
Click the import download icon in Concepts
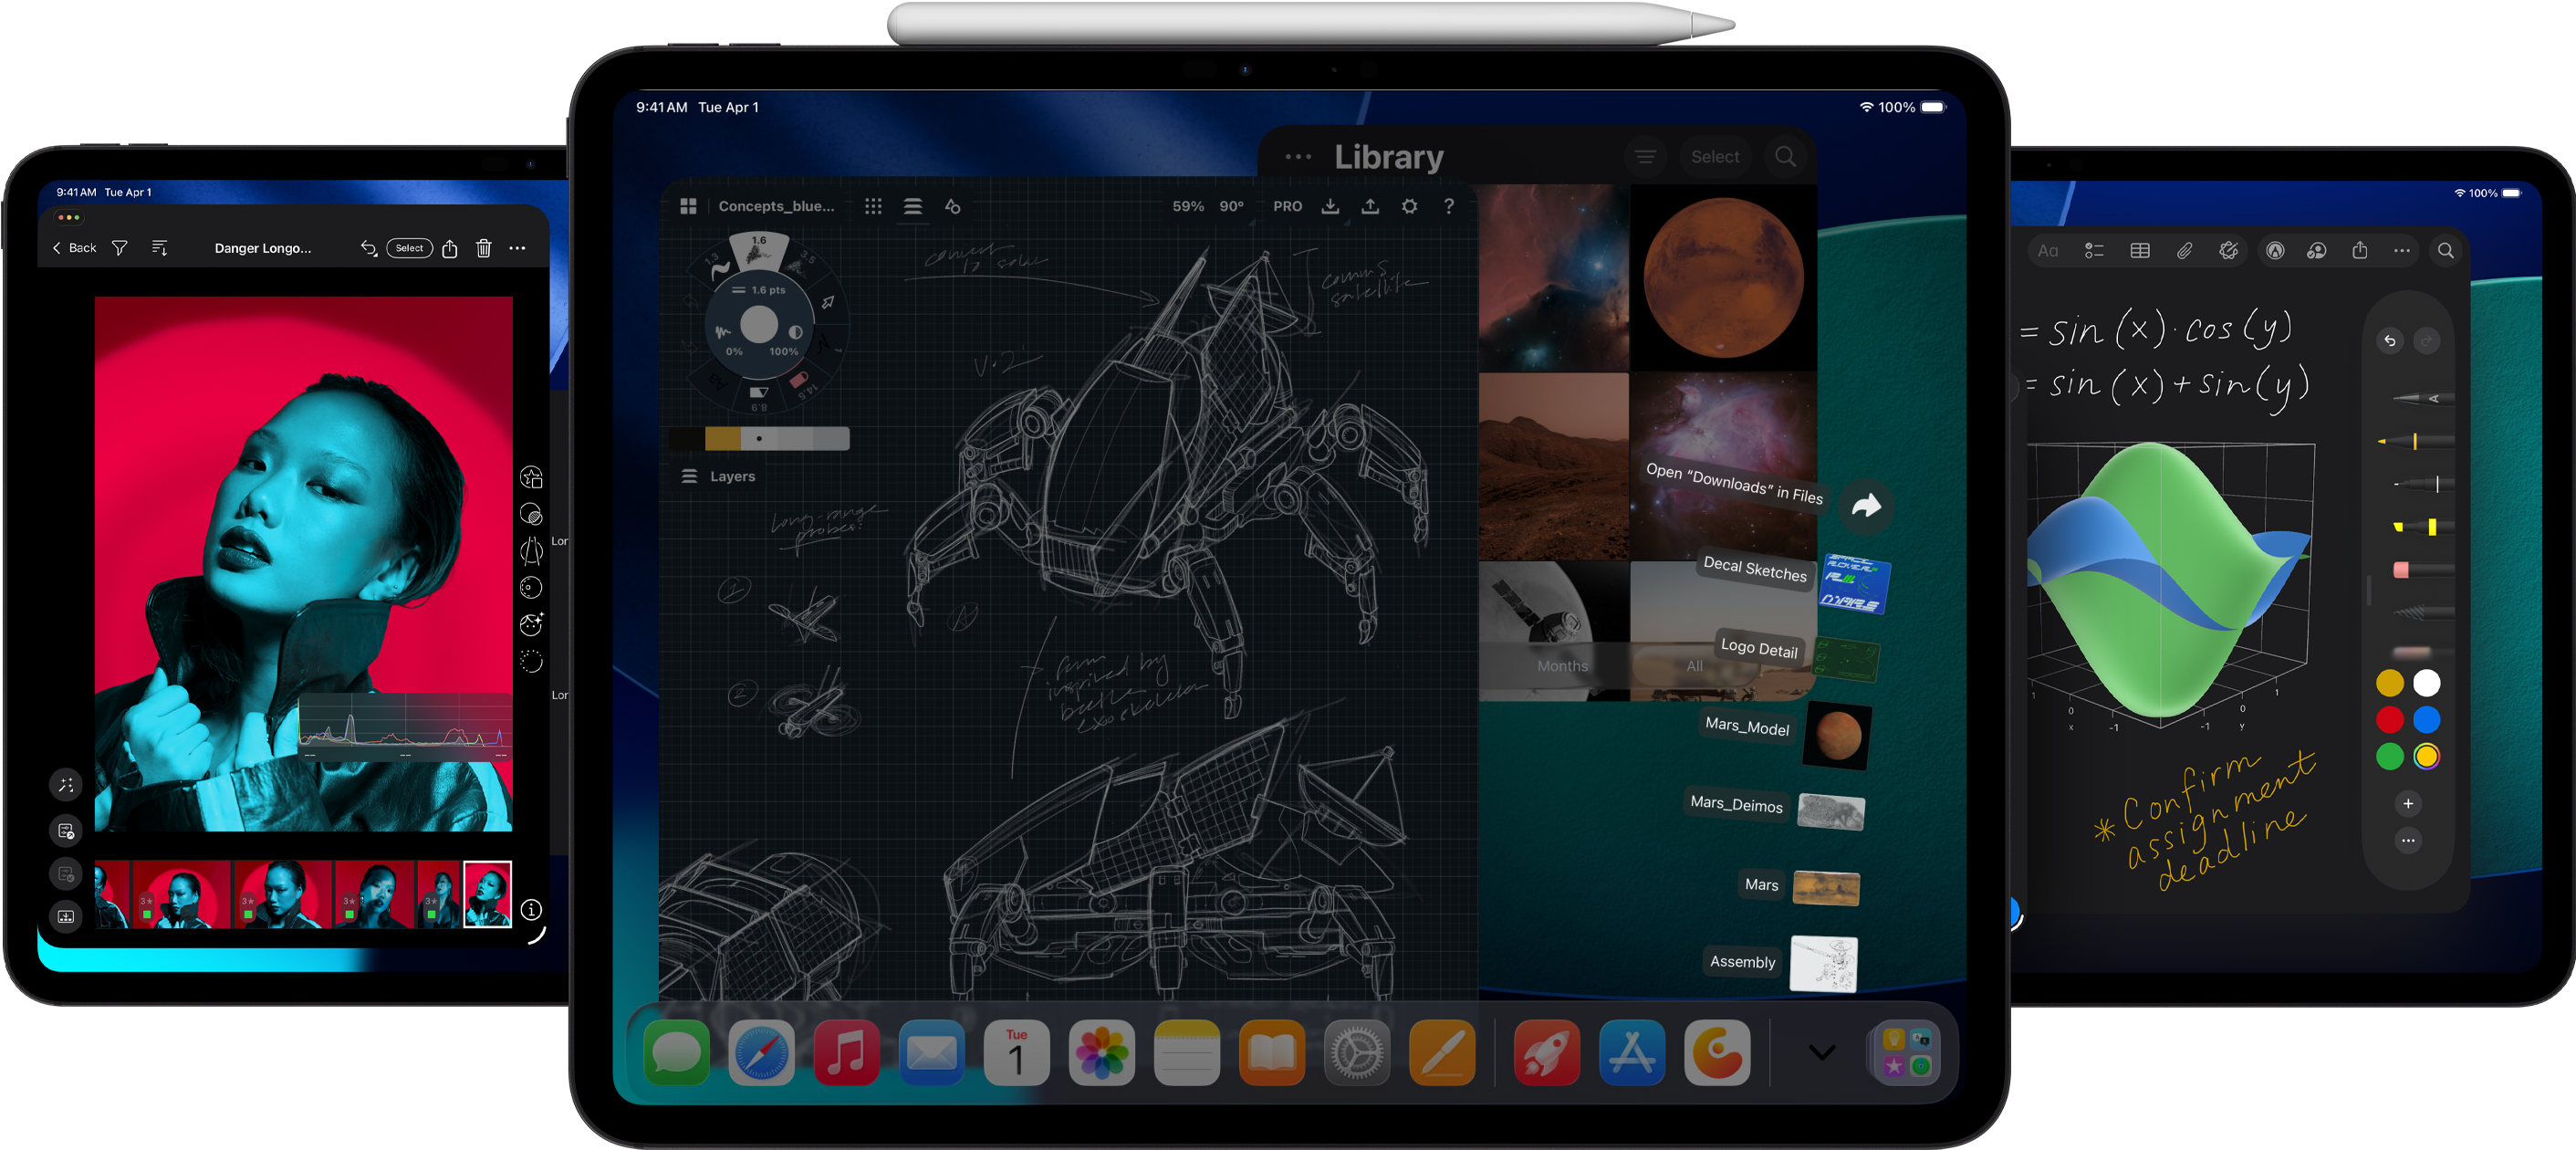coord(1330,206)
